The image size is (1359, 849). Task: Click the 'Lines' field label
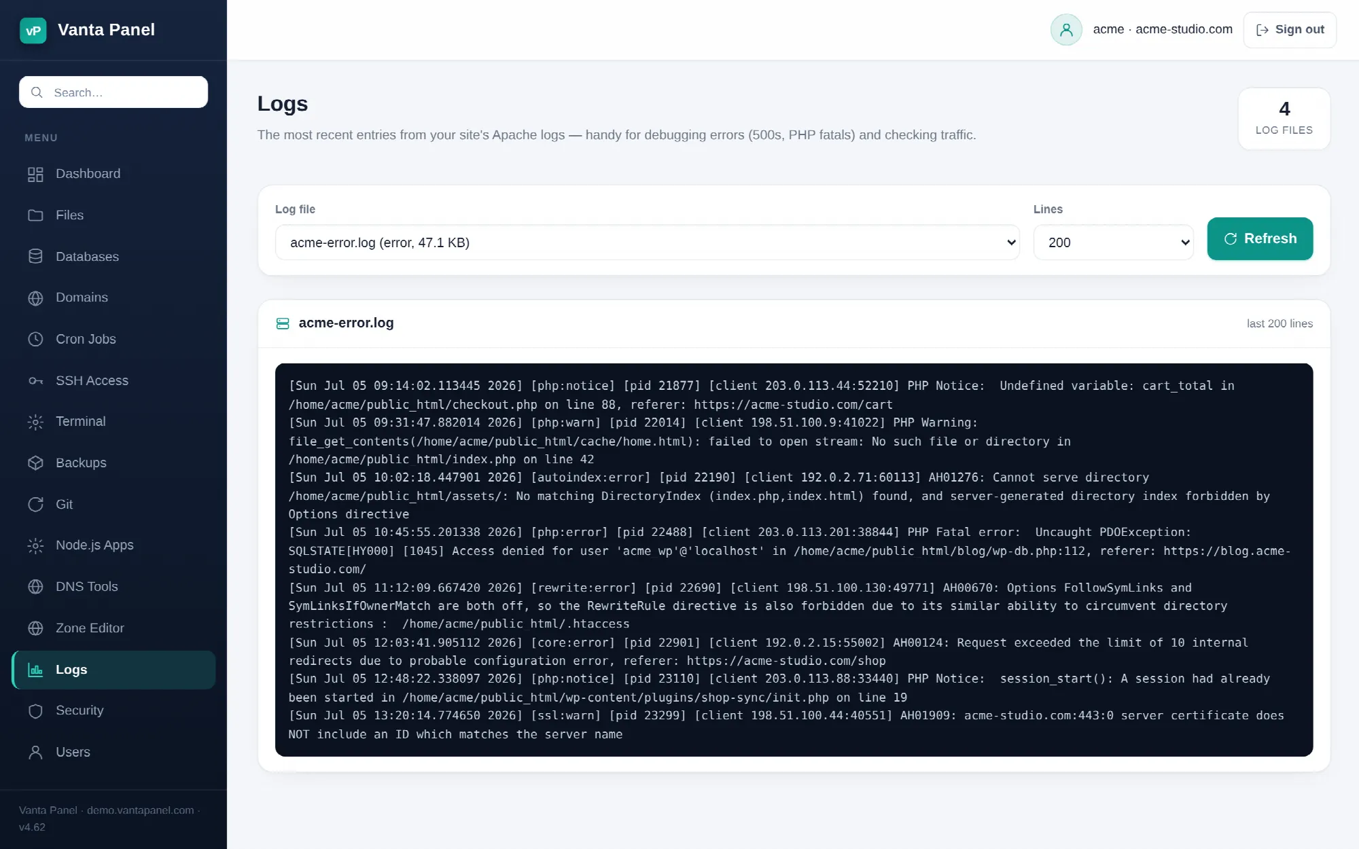coord(1048,209)
